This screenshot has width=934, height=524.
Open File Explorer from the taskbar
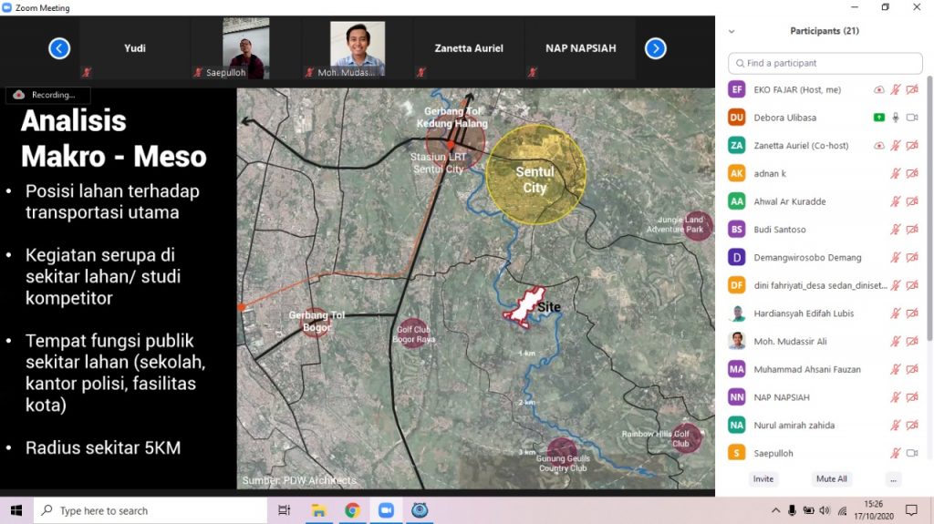click(x=318, y=510)
